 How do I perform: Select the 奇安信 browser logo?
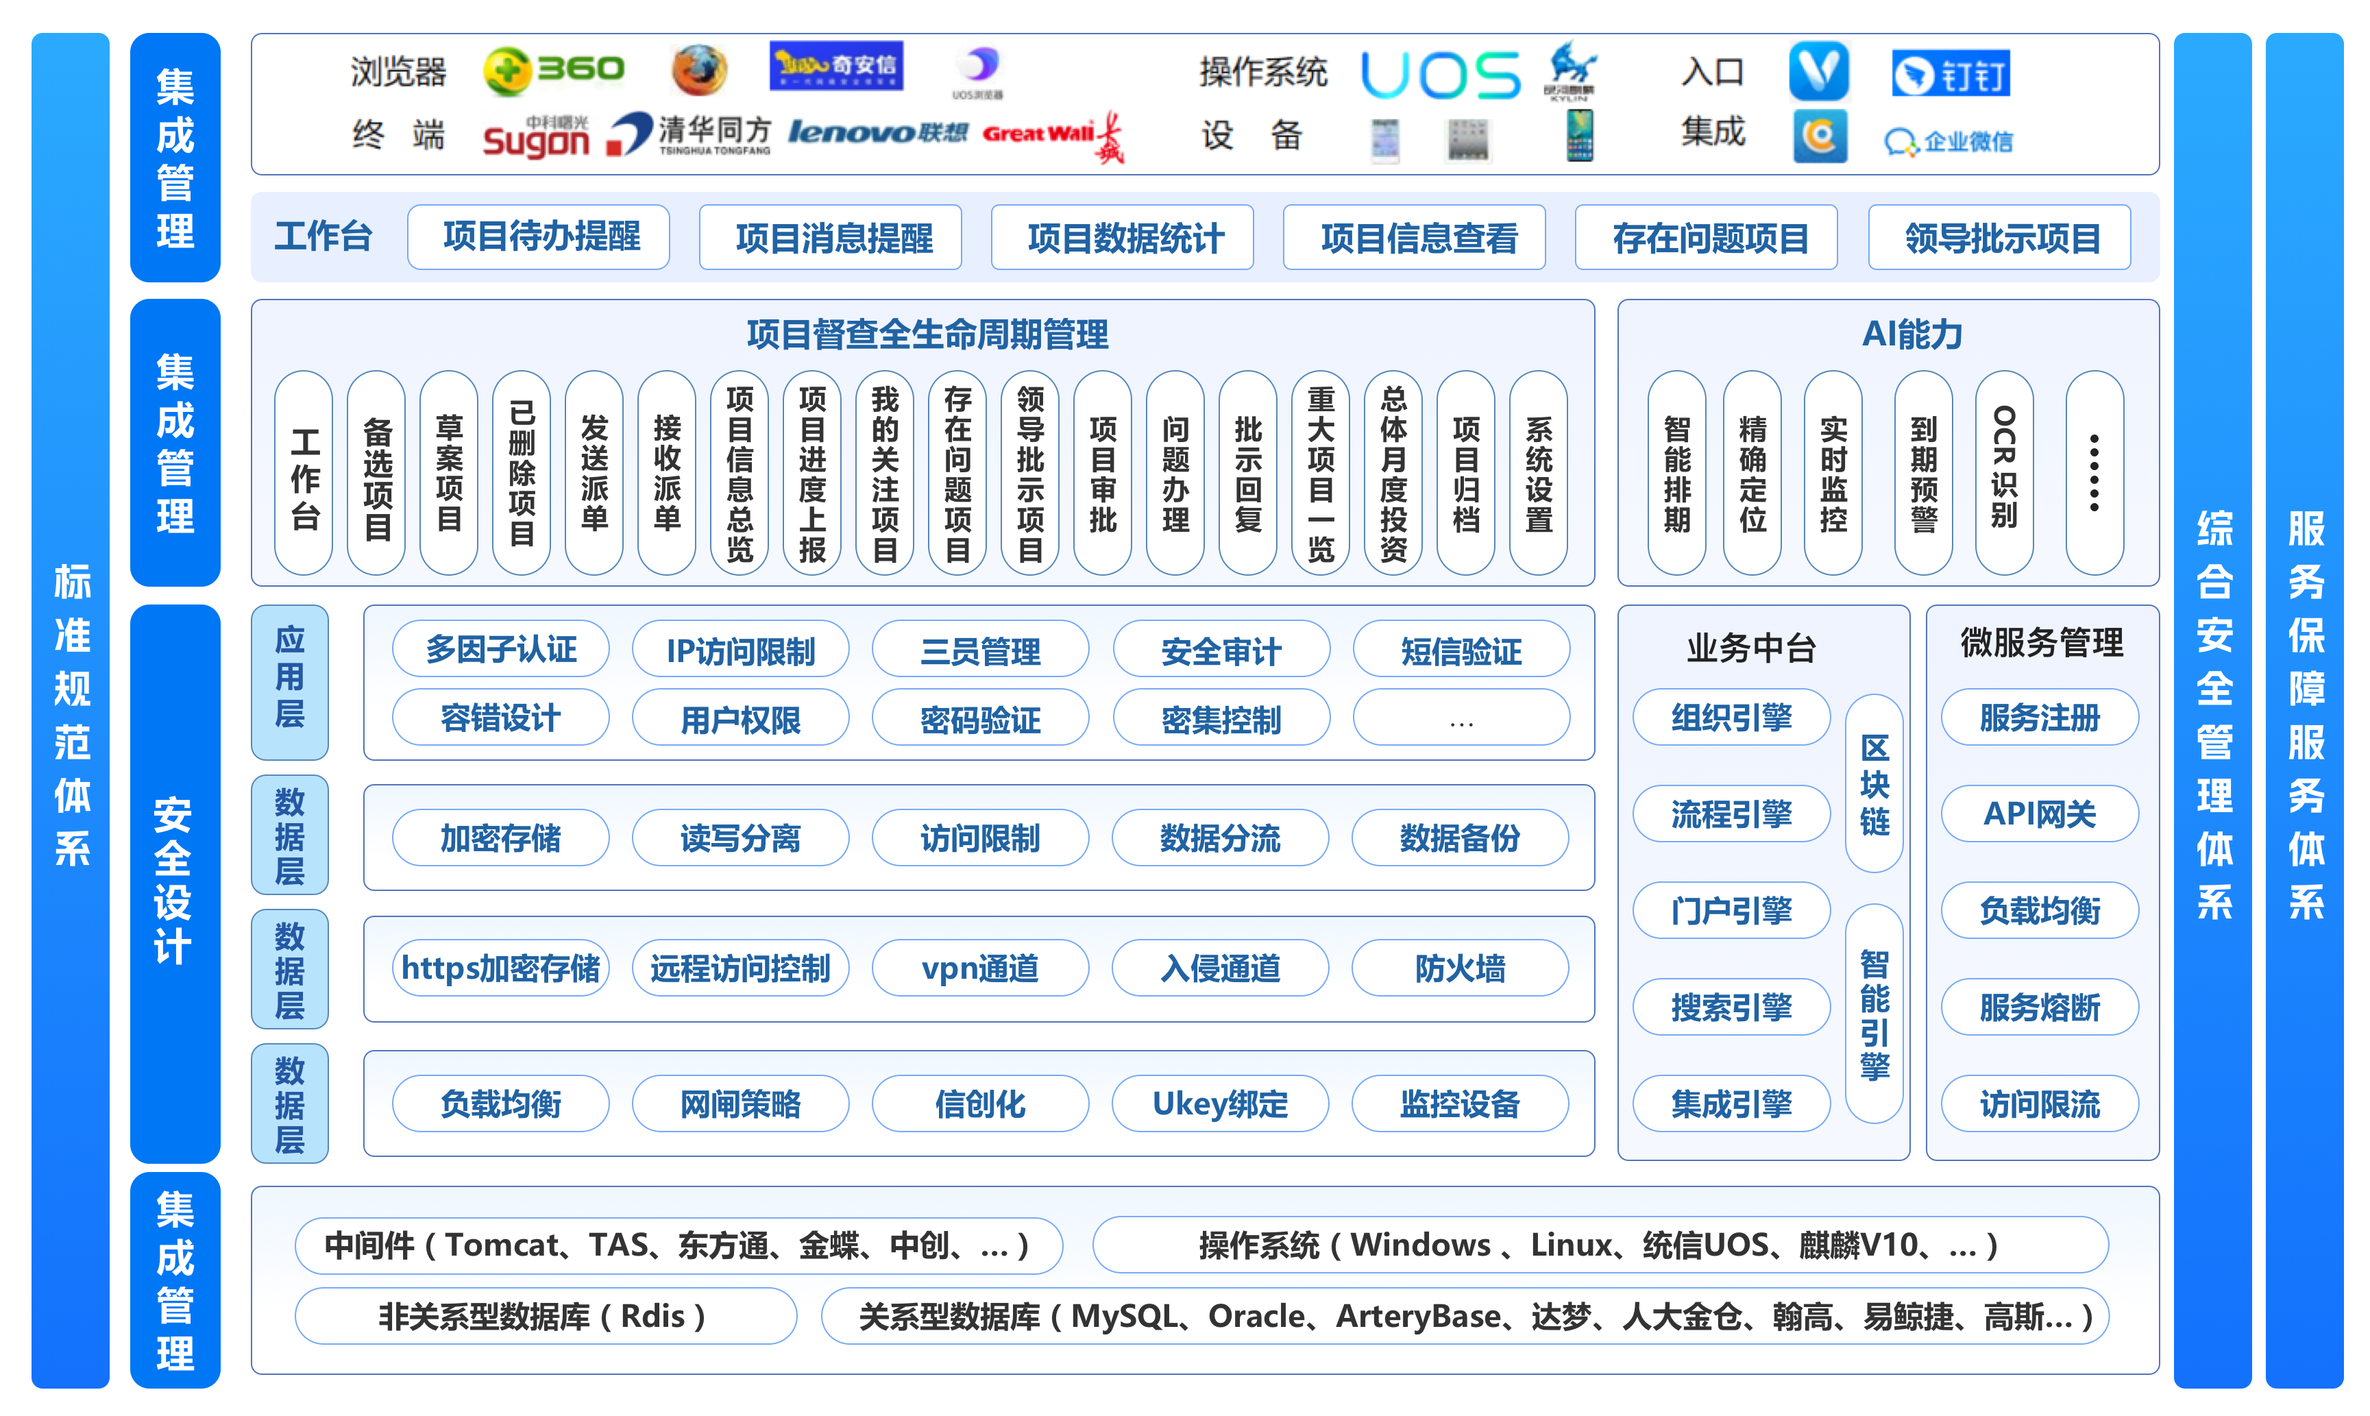coord(835,65)
